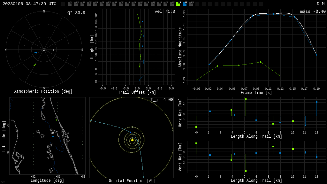
Task: Click the green meteor trail on polar plot
Action: 34,65
